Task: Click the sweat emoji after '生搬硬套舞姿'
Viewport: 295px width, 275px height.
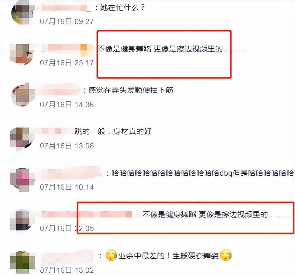Action: (x=226, y=255)
